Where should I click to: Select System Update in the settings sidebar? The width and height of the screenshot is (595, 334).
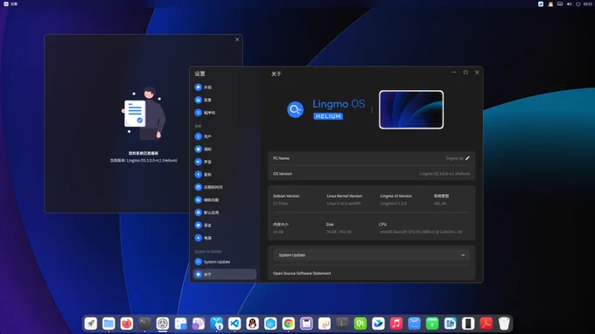click(x=224, y=261)
